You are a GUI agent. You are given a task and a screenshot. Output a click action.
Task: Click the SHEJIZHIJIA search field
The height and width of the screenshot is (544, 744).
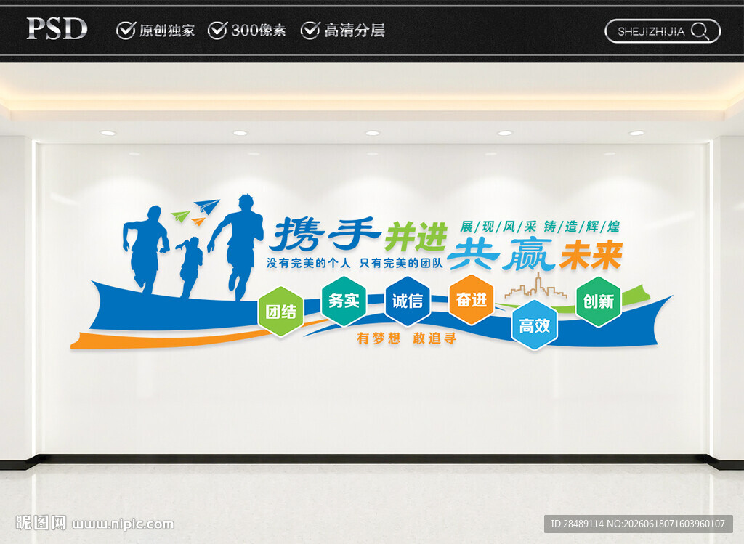coord(663,31)
